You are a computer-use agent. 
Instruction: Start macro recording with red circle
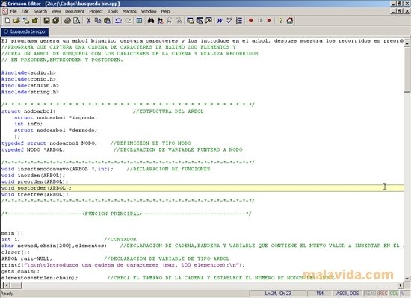pos(251,20)
